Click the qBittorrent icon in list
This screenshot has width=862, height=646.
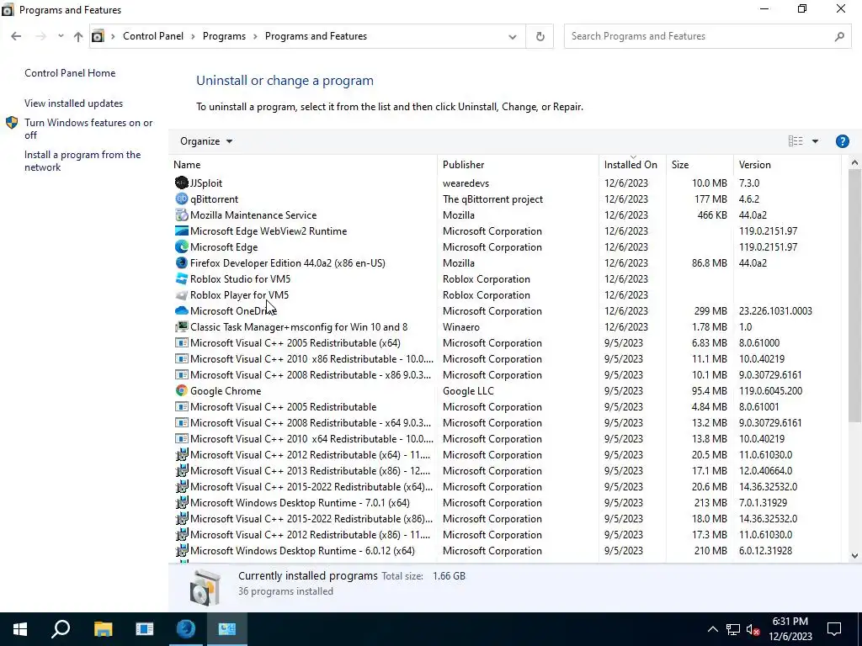coord(182,199)
